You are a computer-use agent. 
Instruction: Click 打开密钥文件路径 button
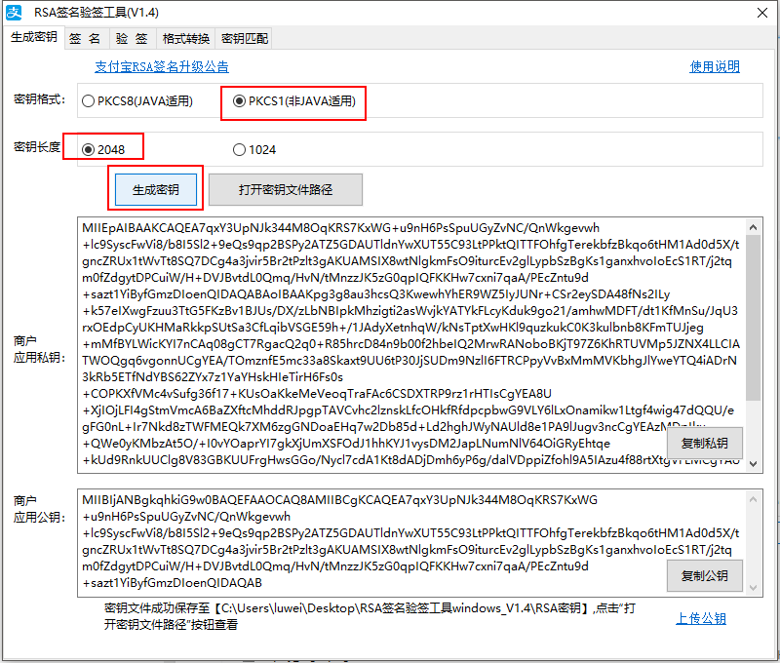(286, 189)
